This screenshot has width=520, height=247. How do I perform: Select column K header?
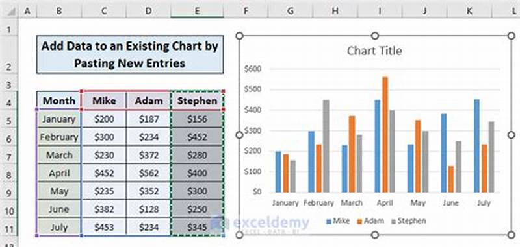point(469,11)
